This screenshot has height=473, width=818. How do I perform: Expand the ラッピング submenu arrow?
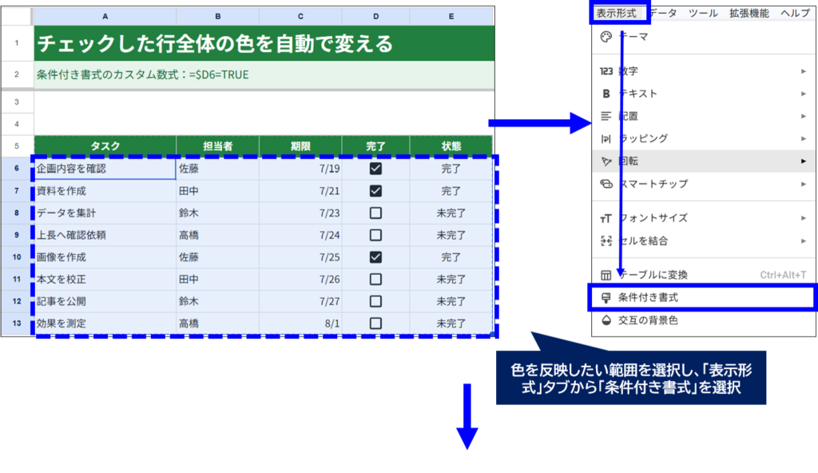pos(804,138)
